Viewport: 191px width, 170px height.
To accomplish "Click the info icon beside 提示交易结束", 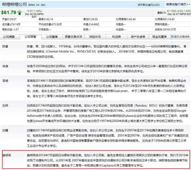I will click(172, 36).
